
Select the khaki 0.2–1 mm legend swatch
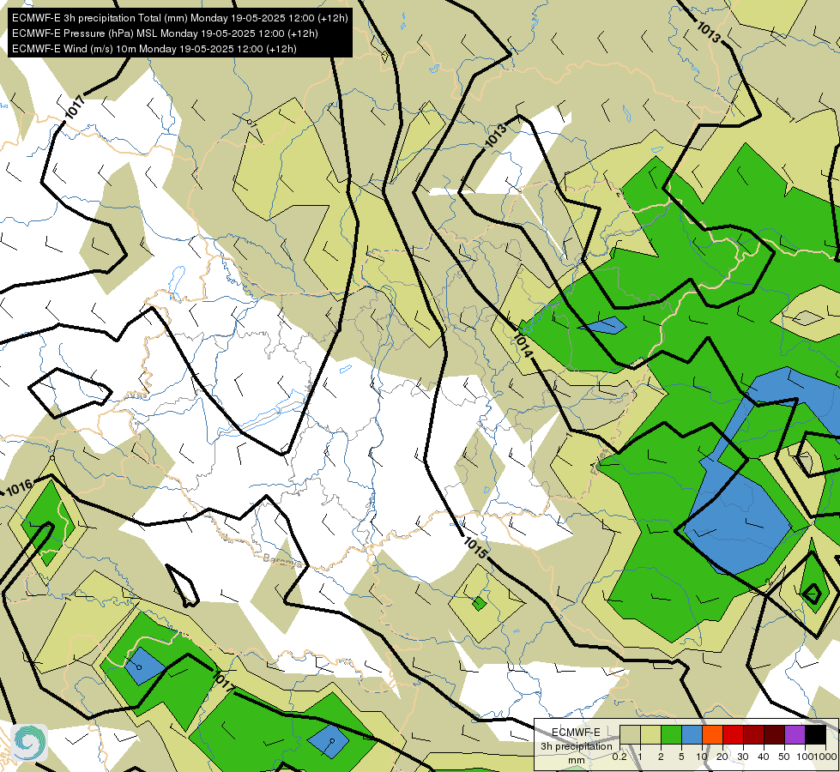[x=630, y=734]
